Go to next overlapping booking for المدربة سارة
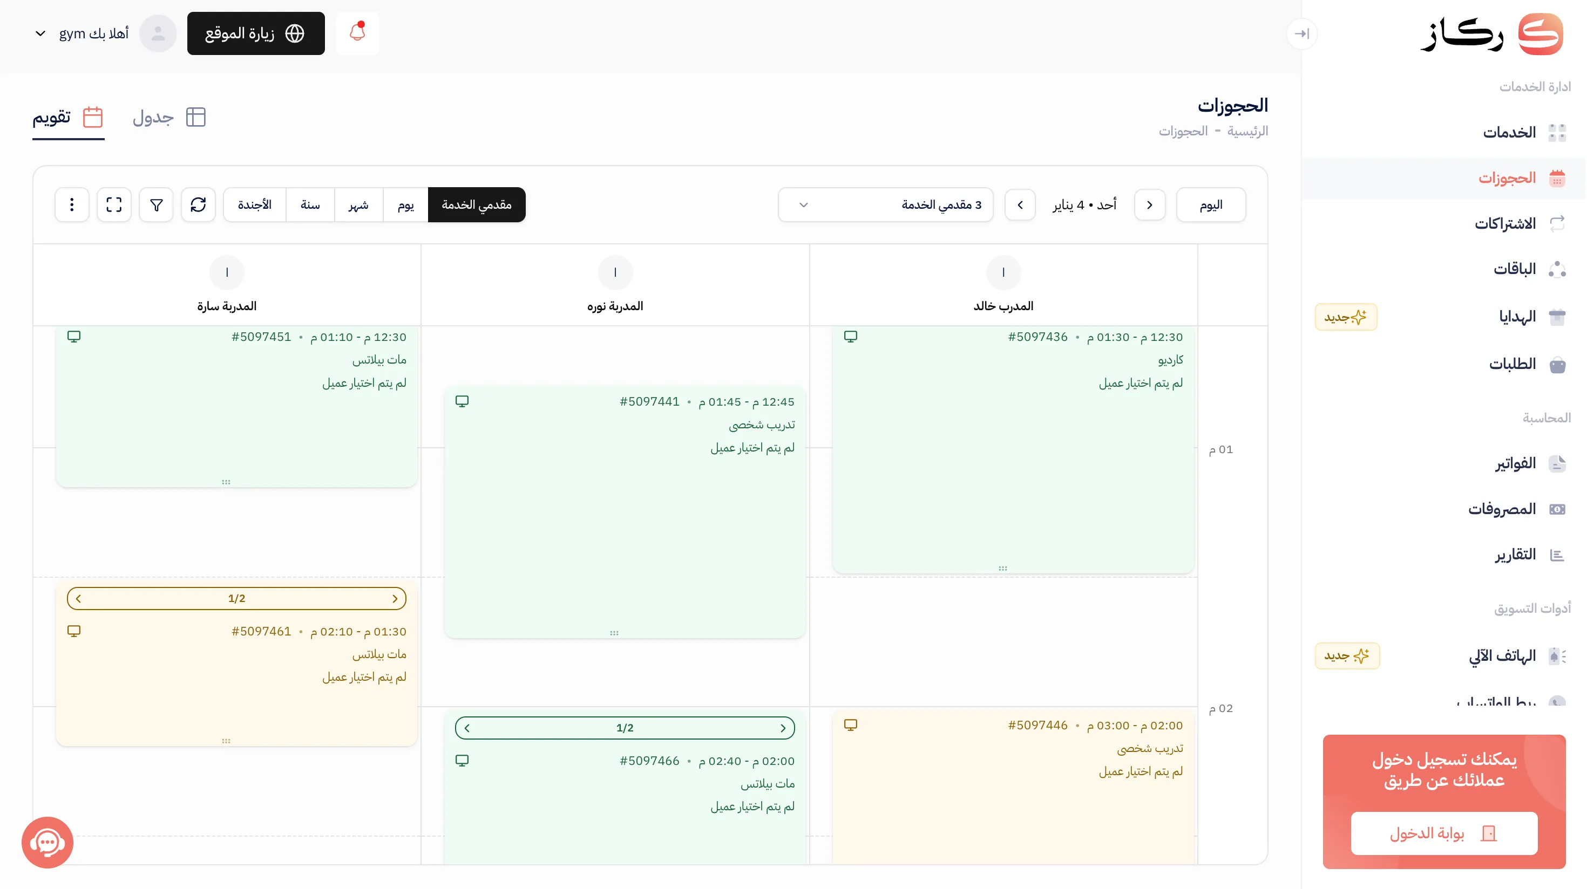The image size is (1587, 889). click(78, 598)
